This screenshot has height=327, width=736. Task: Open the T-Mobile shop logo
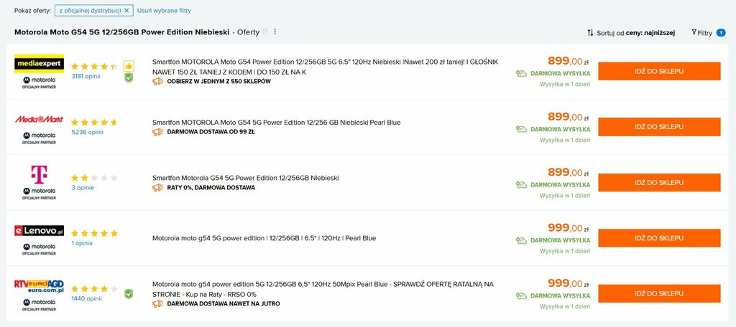point(39,174)
